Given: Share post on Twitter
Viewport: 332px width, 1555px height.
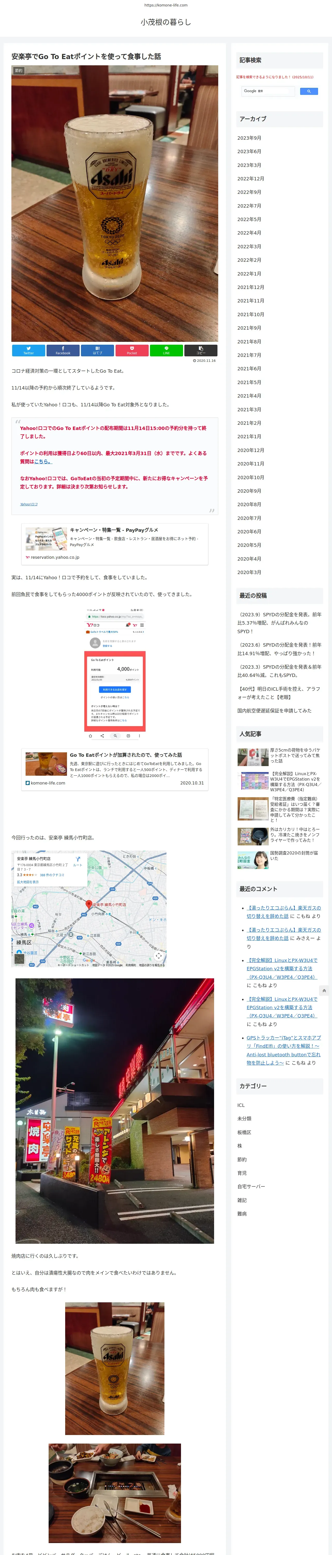Looking at the screenshot, I should 28,350.
